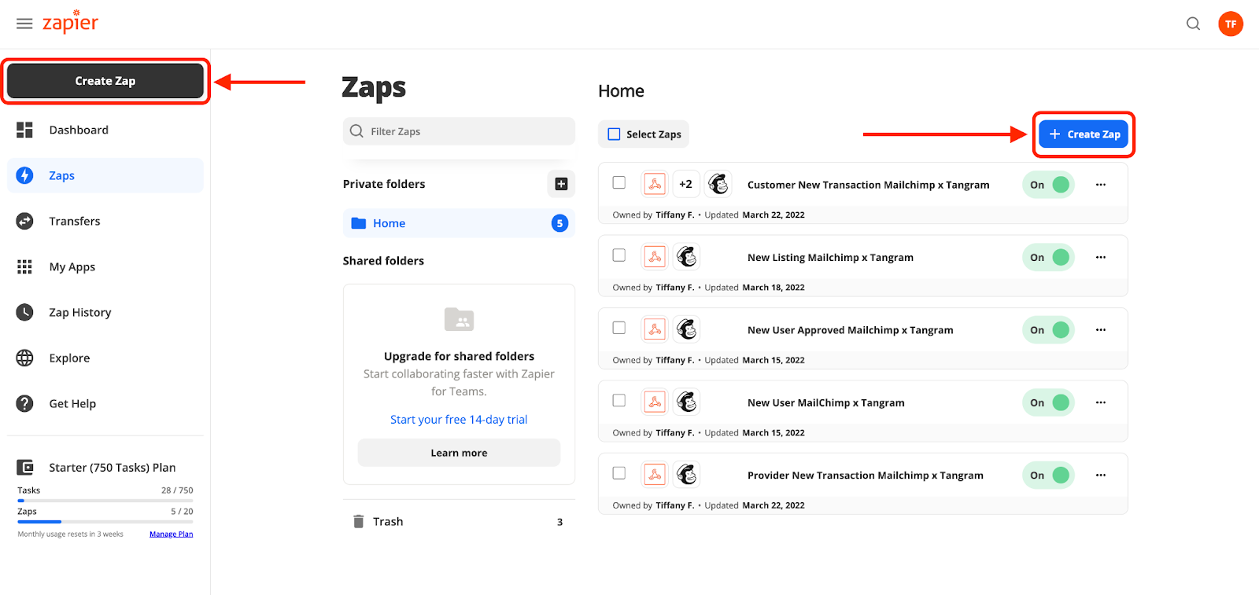Toggle off Customer New Transaction zap
The width and height of the screenshot is (1259, 595).
point(1048,185)
